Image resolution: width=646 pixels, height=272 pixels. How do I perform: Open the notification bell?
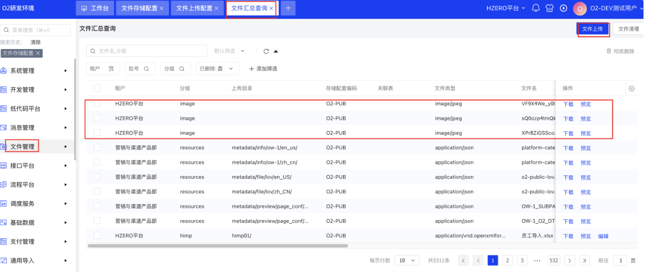click(536, 8)
